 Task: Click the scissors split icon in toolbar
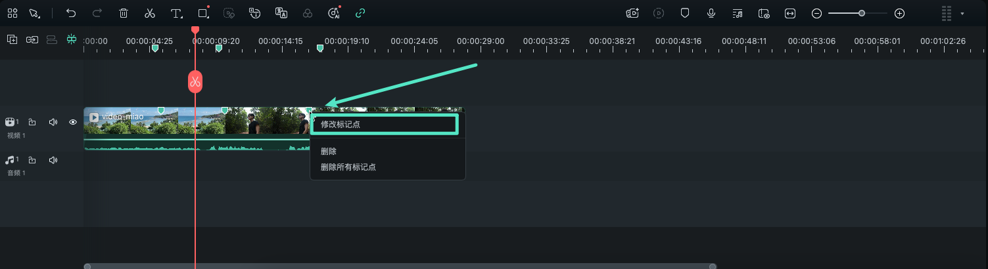pos(150,13)
